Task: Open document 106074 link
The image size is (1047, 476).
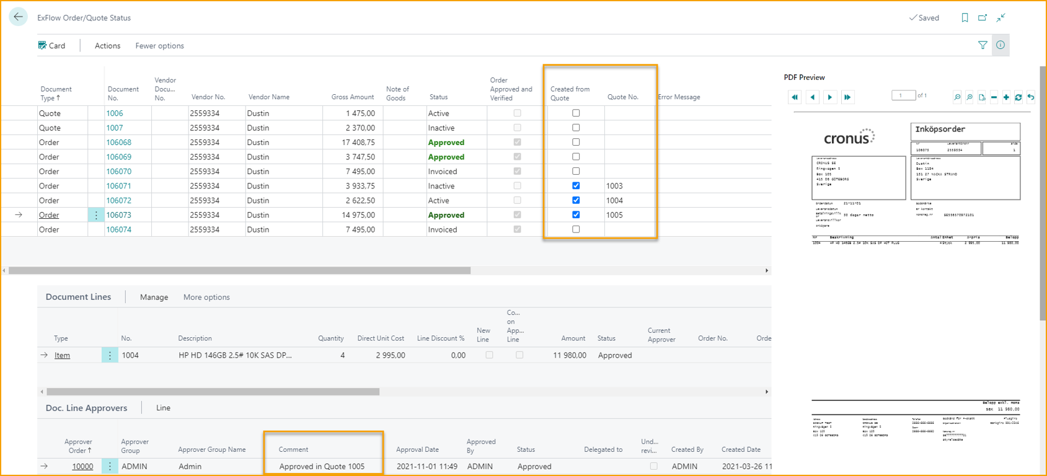Action: pyautogui.click(x=118, y=229)
